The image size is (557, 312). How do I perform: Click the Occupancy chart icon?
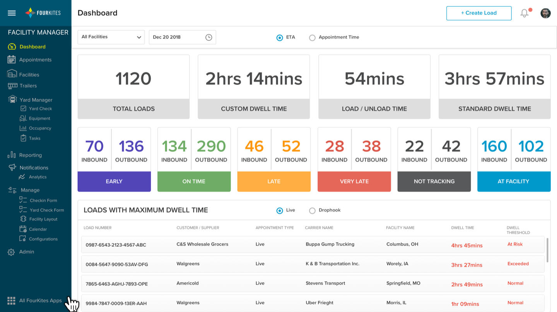tap(23, 128)
